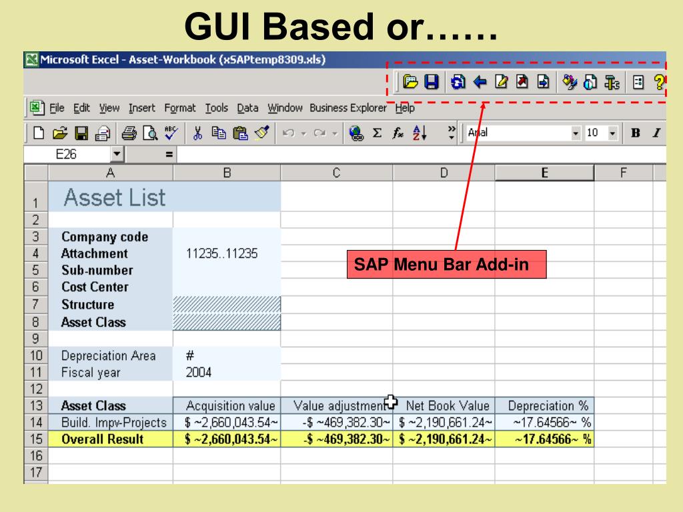Open the View menu

[x=109, y=108]
